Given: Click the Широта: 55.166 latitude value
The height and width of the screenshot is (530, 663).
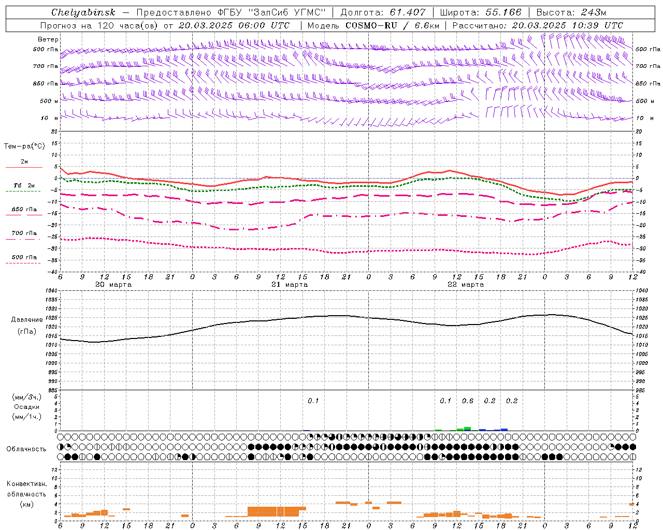Looking at the screenshot, I should point(480,12).
